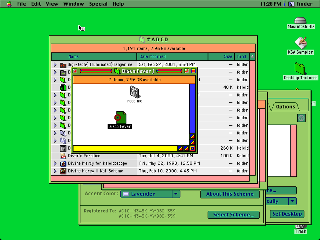The width and height of the screenshot is (320, 240).
Task: Expand the Divine Mercy II Kal. Scheme folder
Action: tap(55, 171)
